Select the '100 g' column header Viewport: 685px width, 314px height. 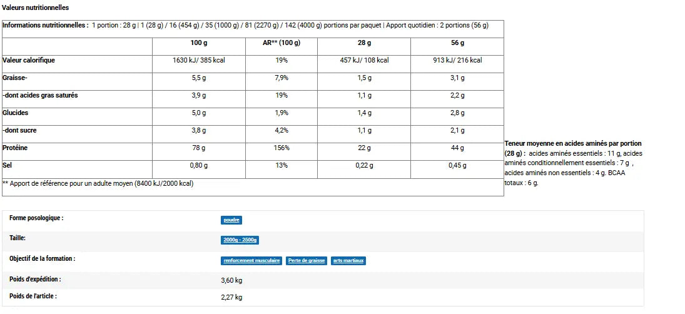[x=200, y=43]
